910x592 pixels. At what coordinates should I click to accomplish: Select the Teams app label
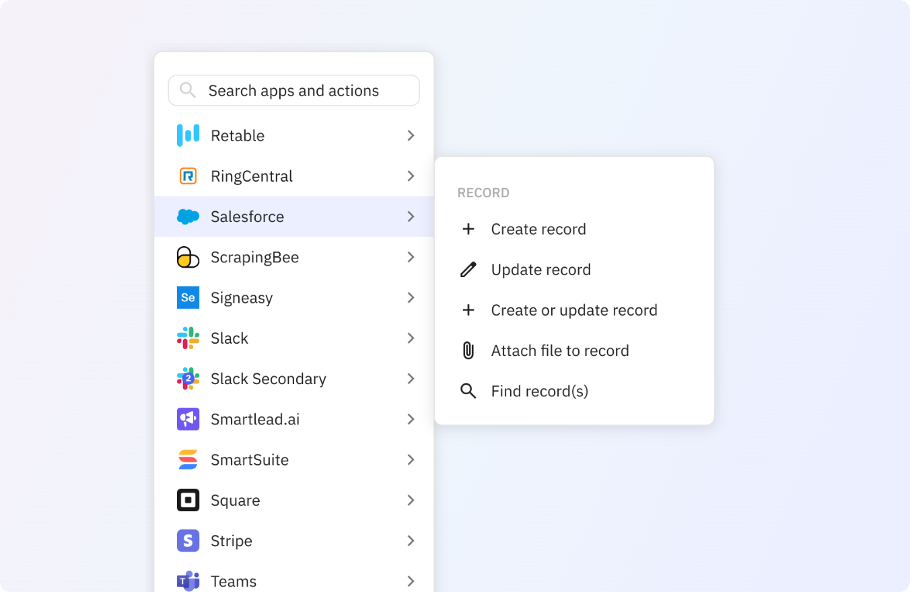(x=234, y=581)
